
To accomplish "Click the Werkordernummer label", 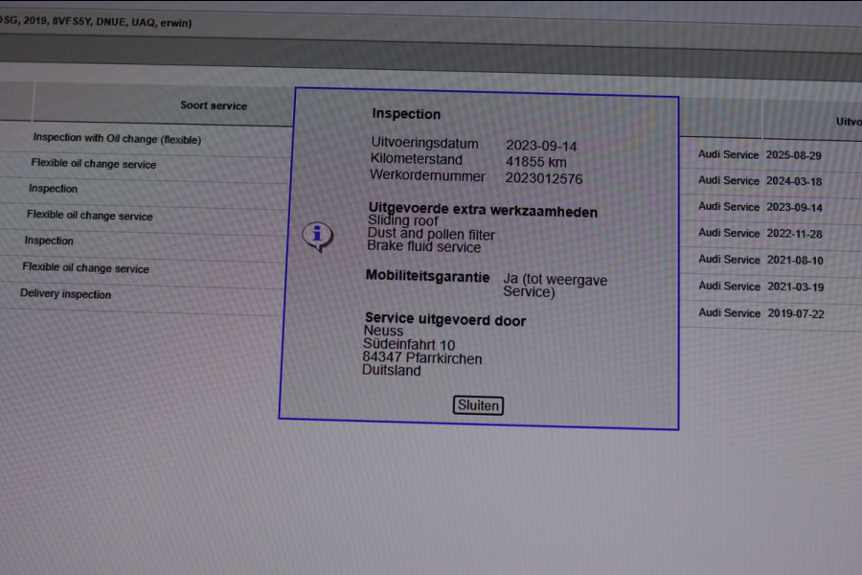I will [427, 175].
